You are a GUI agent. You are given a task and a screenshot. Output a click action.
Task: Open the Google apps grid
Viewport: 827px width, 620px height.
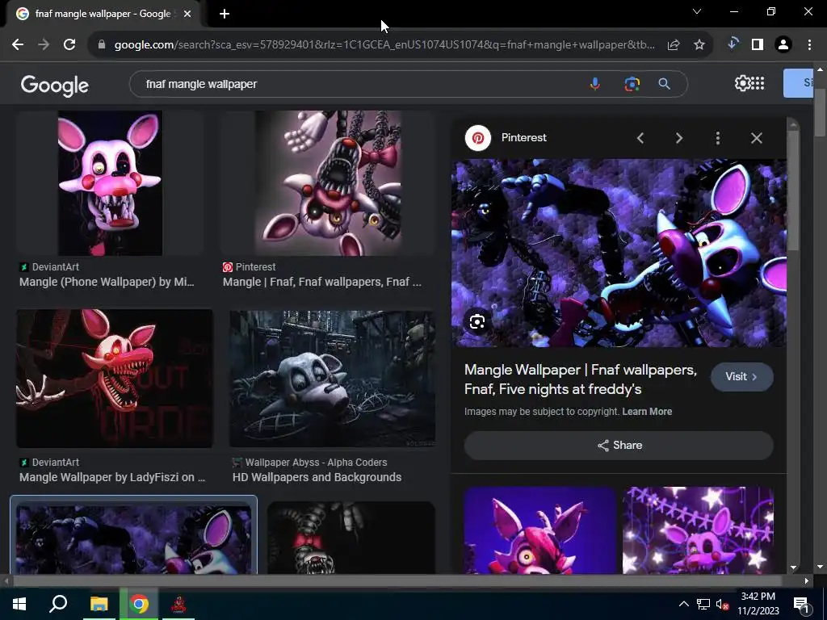[758, 83]
